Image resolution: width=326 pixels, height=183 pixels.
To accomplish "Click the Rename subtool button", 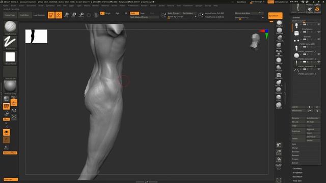I will [x=298, y=118].
